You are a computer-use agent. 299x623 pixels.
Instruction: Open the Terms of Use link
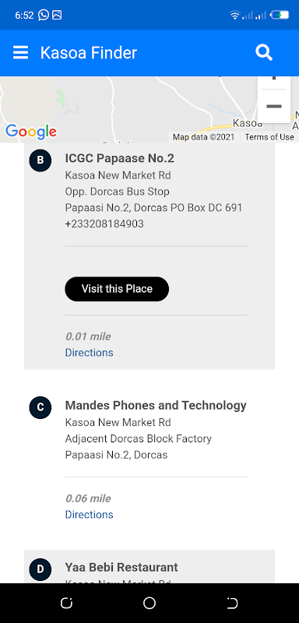[269, 137]
